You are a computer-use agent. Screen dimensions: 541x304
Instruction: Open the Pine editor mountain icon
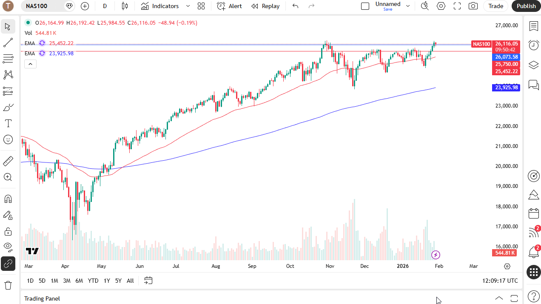(x=533, y=195)
